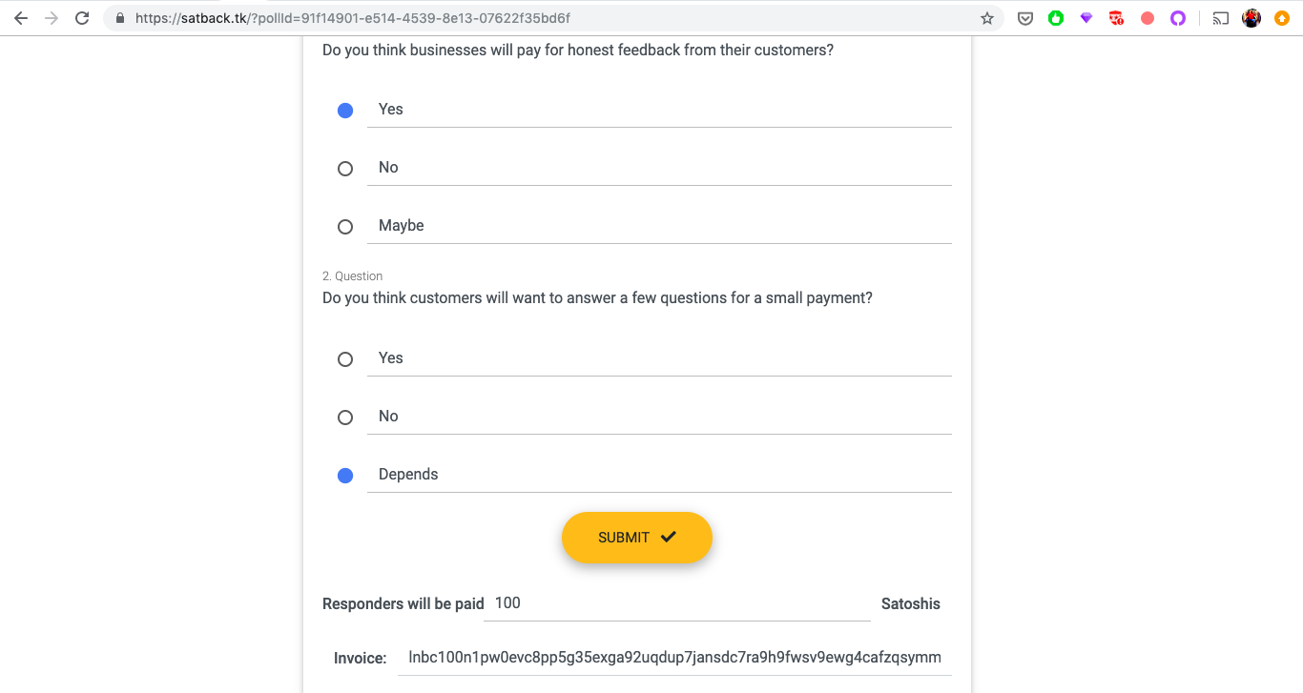The height and width of the screenshot is (693, 1303).
Task: Bookmark this page with the star icon
Action: point(987,18)
